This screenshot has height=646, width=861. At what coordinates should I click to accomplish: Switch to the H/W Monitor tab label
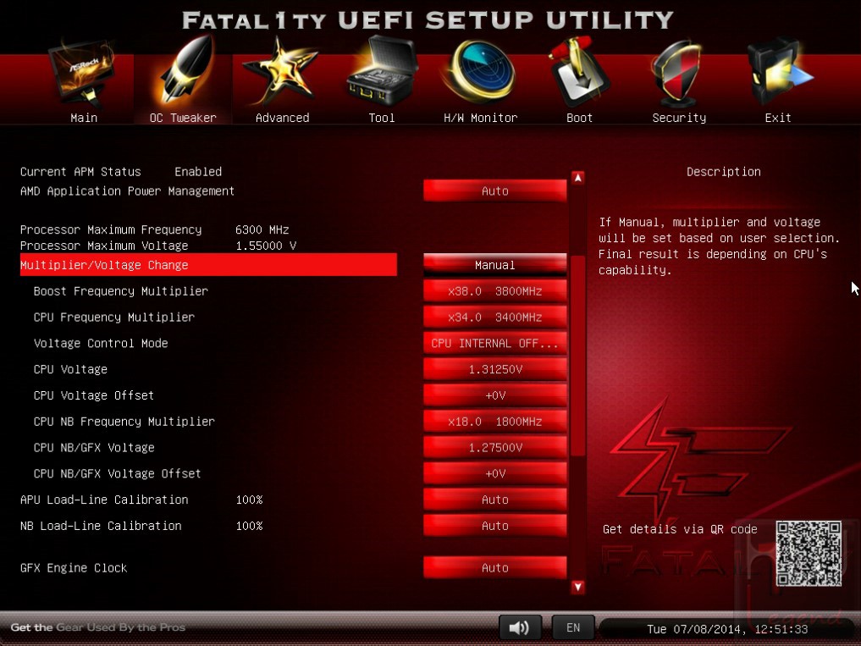(x=481, y=118)
